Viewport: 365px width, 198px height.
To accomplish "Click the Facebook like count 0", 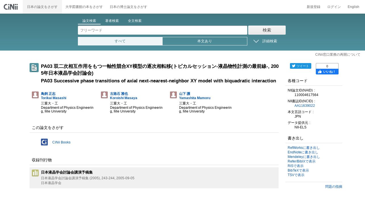I will tap(327, 66).
